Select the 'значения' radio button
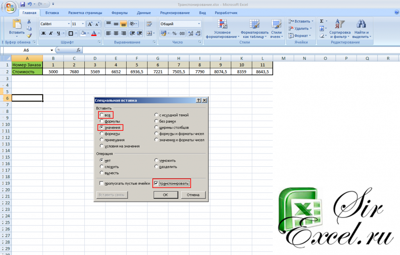This screenshot has width=400, height=255. pos(102,127)
